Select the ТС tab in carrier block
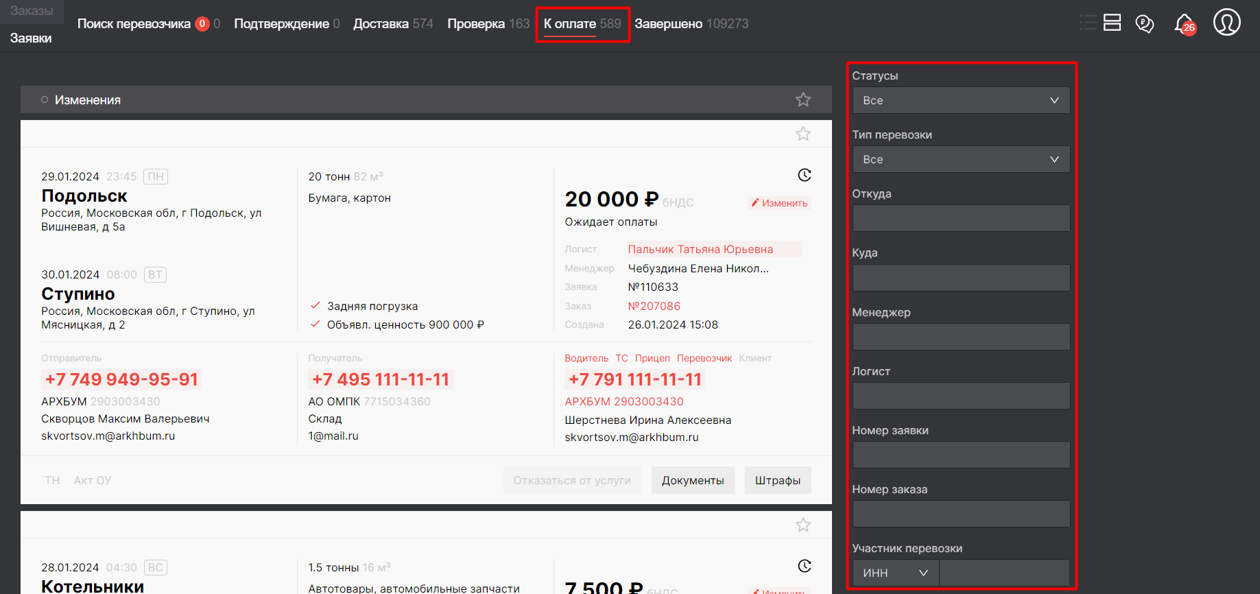The height and width of the screenshot is (594, 1260). click(x=621, y=358)
